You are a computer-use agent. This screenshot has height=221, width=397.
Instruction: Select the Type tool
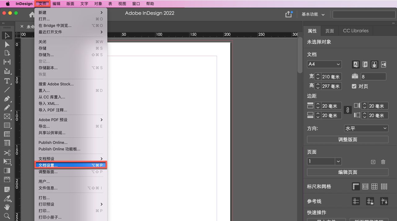[7, 81]
